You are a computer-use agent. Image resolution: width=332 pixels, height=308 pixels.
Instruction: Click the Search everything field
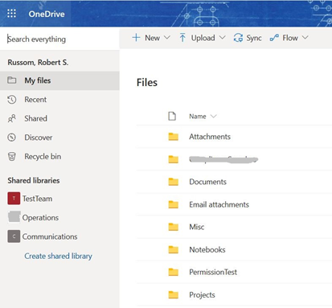[59, 39]
